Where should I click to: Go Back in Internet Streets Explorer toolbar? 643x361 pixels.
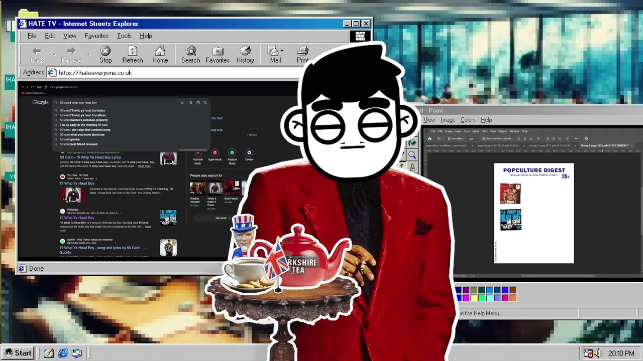point(37,55)
